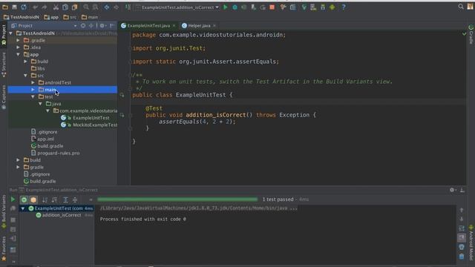Click the Back navigation arrow icon
The image size is (475, 267).
click(107, 7)
